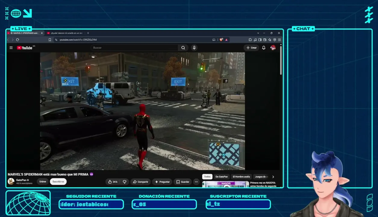
Task: Click the Crear button
Action: (x=251, y=48)
